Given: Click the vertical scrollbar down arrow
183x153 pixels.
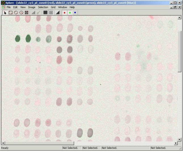Looking at the screenshot, I should tap(179, 139).
